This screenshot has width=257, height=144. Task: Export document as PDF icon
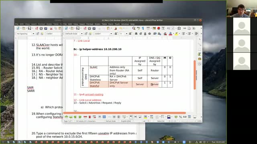[x=85, y=28]
